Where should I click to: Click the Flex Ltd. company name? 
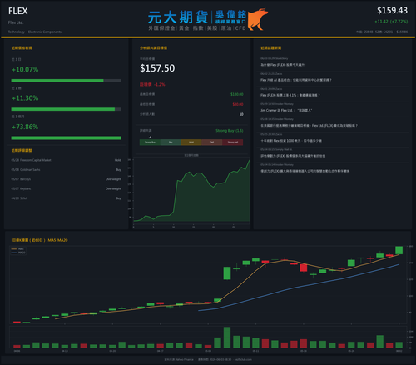(16, 22)
